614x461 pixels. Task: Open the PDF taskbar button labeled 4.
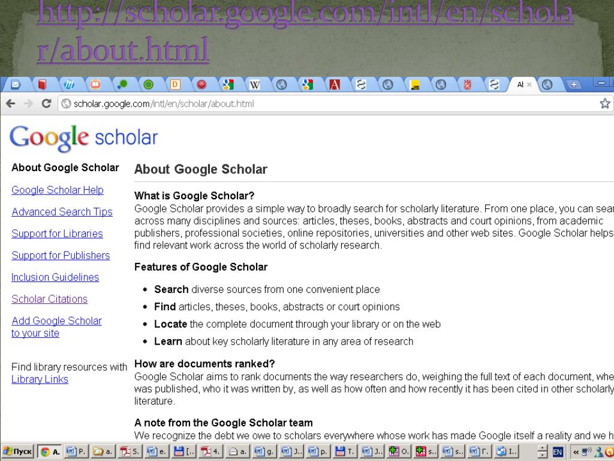pos(210,452)
